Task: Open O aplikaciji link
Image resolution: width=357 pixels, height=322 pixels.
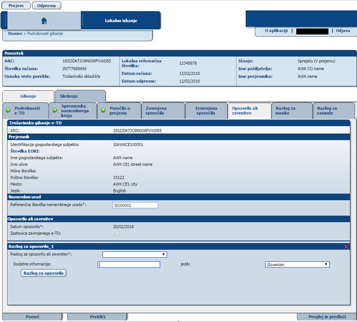Action: click(x=276, y=30)
